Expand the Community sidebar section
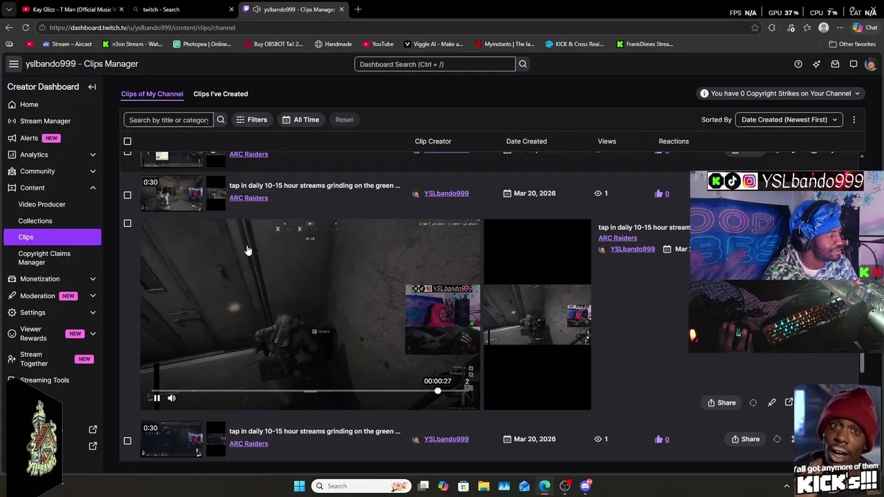The width and height of the screenshot is (884, 497). (x=93, y=171)
